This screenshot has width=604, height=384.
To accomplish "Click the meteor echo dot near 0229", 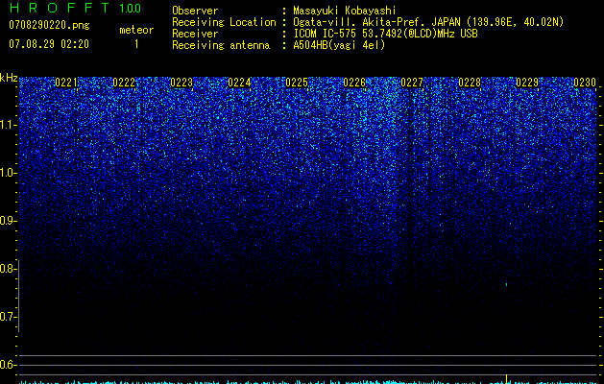I will [507, 284].
